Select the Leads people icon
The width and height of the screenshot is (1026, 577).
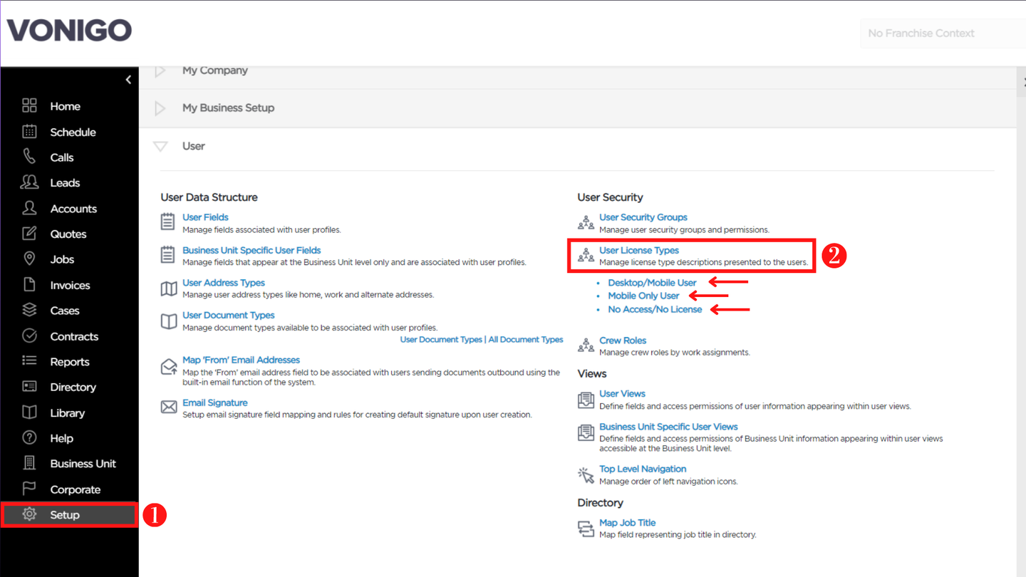[x=29, y=182]
